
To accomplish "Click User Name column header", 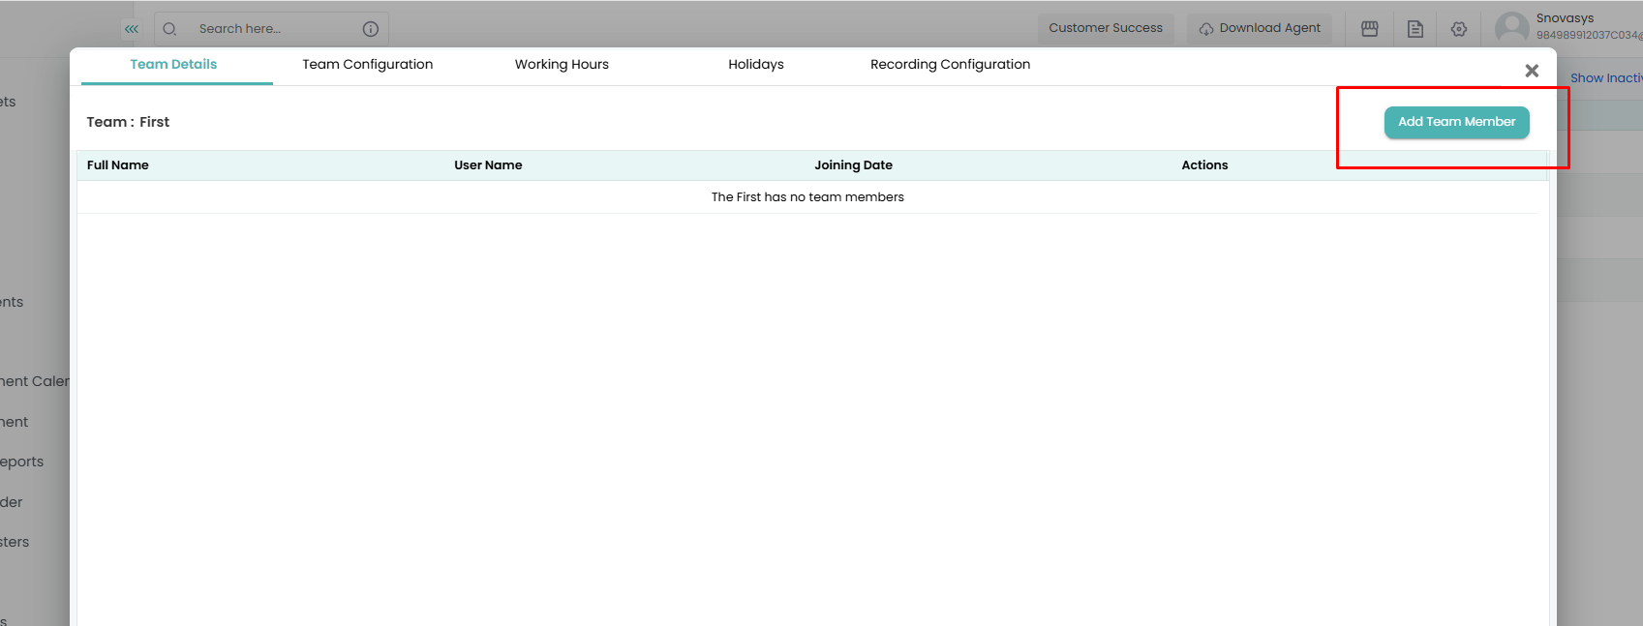I will click(x=488, y=165).
